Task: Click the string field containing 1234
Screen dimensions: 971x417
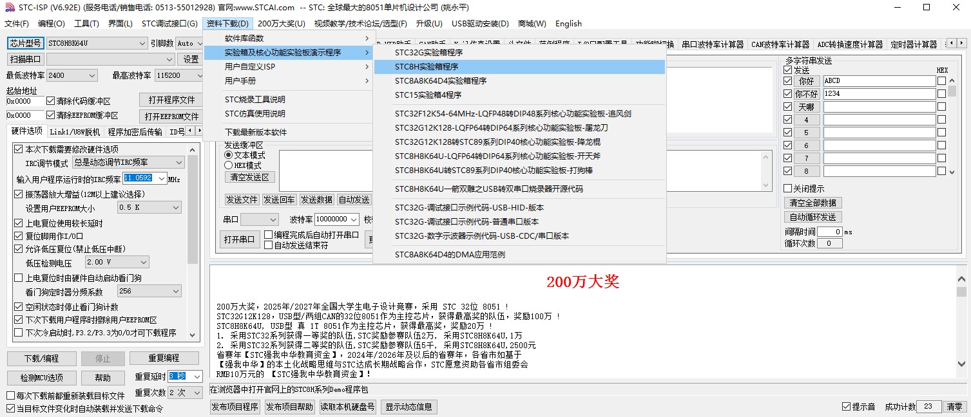Action: (880, 94)
